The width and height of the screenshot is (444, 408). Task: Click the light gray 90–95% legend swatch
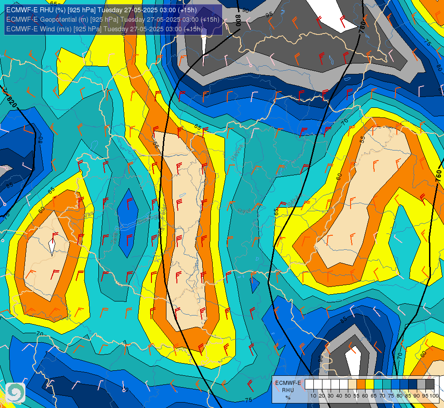tap(421, 384)
